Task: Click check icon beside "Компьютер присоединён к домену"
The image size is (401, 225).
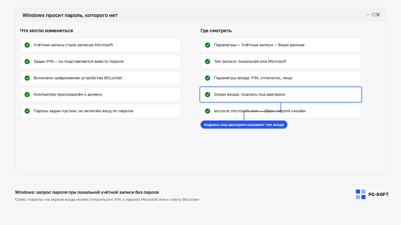Action: coord(27,94)
